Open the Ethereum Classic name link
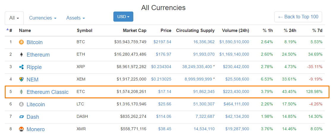The height and width of the screenshot is (135, 331). pyautogui.click(x=47, y=92)
